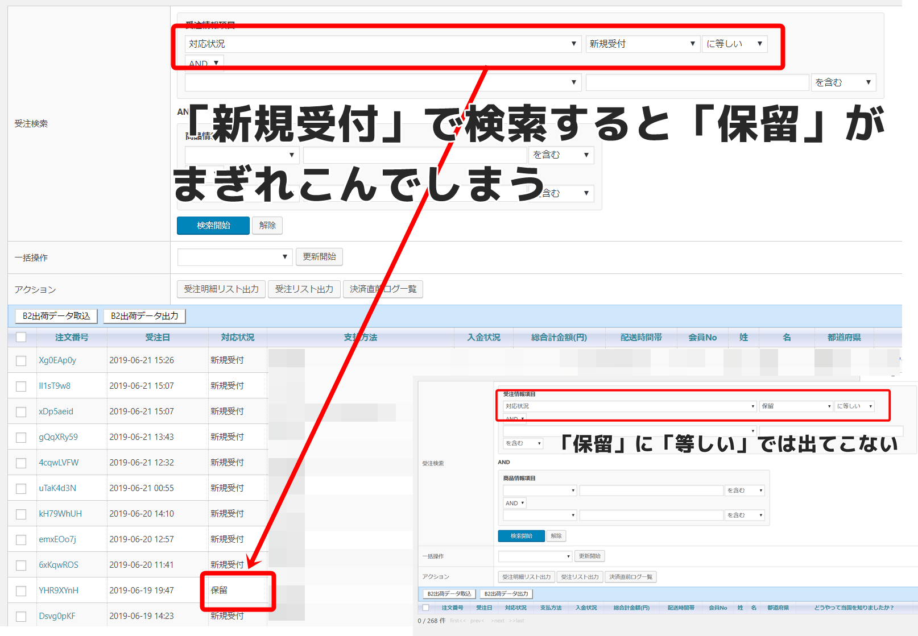Sort by 入金状況 column header in main table
The image size is (918, 636).
pos(484,337)
